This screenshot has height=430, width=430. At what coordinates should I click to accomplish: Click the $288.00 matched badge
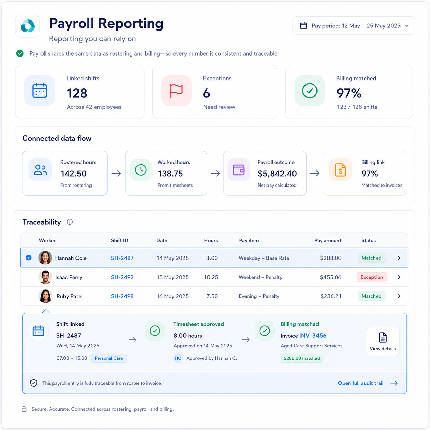coord(301,358)
